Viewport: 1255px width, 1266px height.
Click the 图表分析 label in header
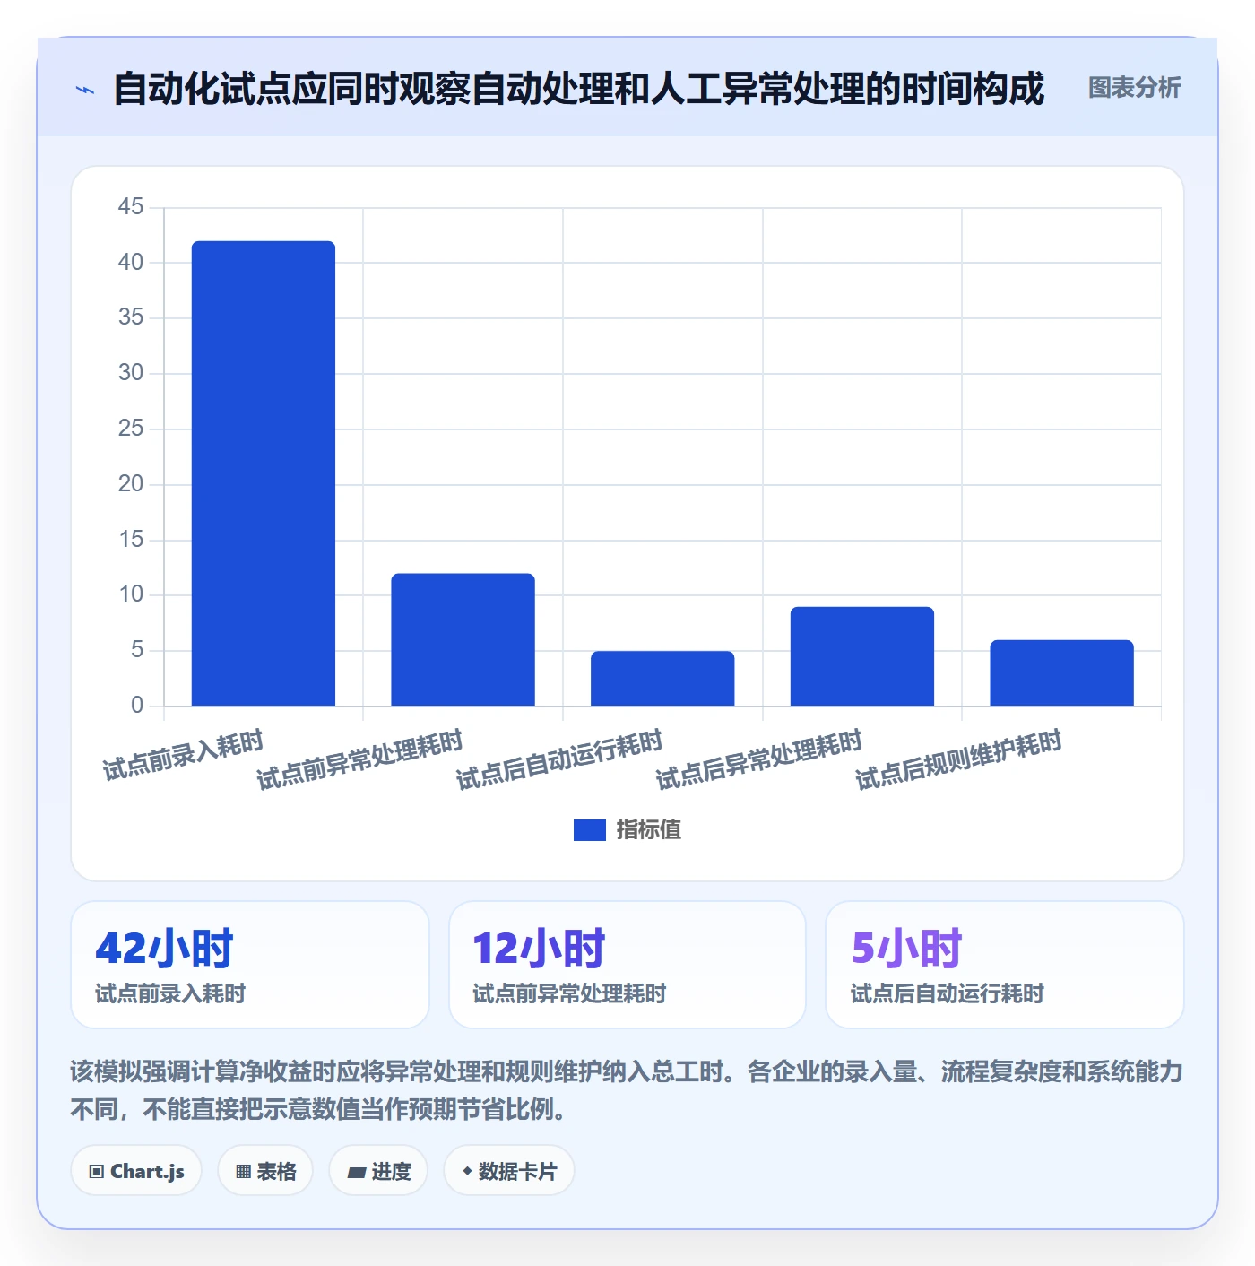pyautogui.click(x=1134, y=88)
